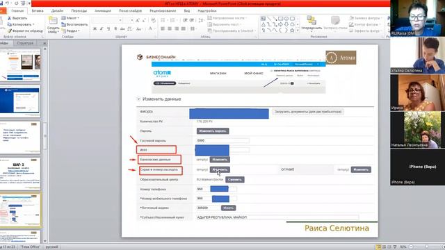Click the 'Тема Office' status bar entry
Viewport: 445px width, 250px height.
coord(30,247)
